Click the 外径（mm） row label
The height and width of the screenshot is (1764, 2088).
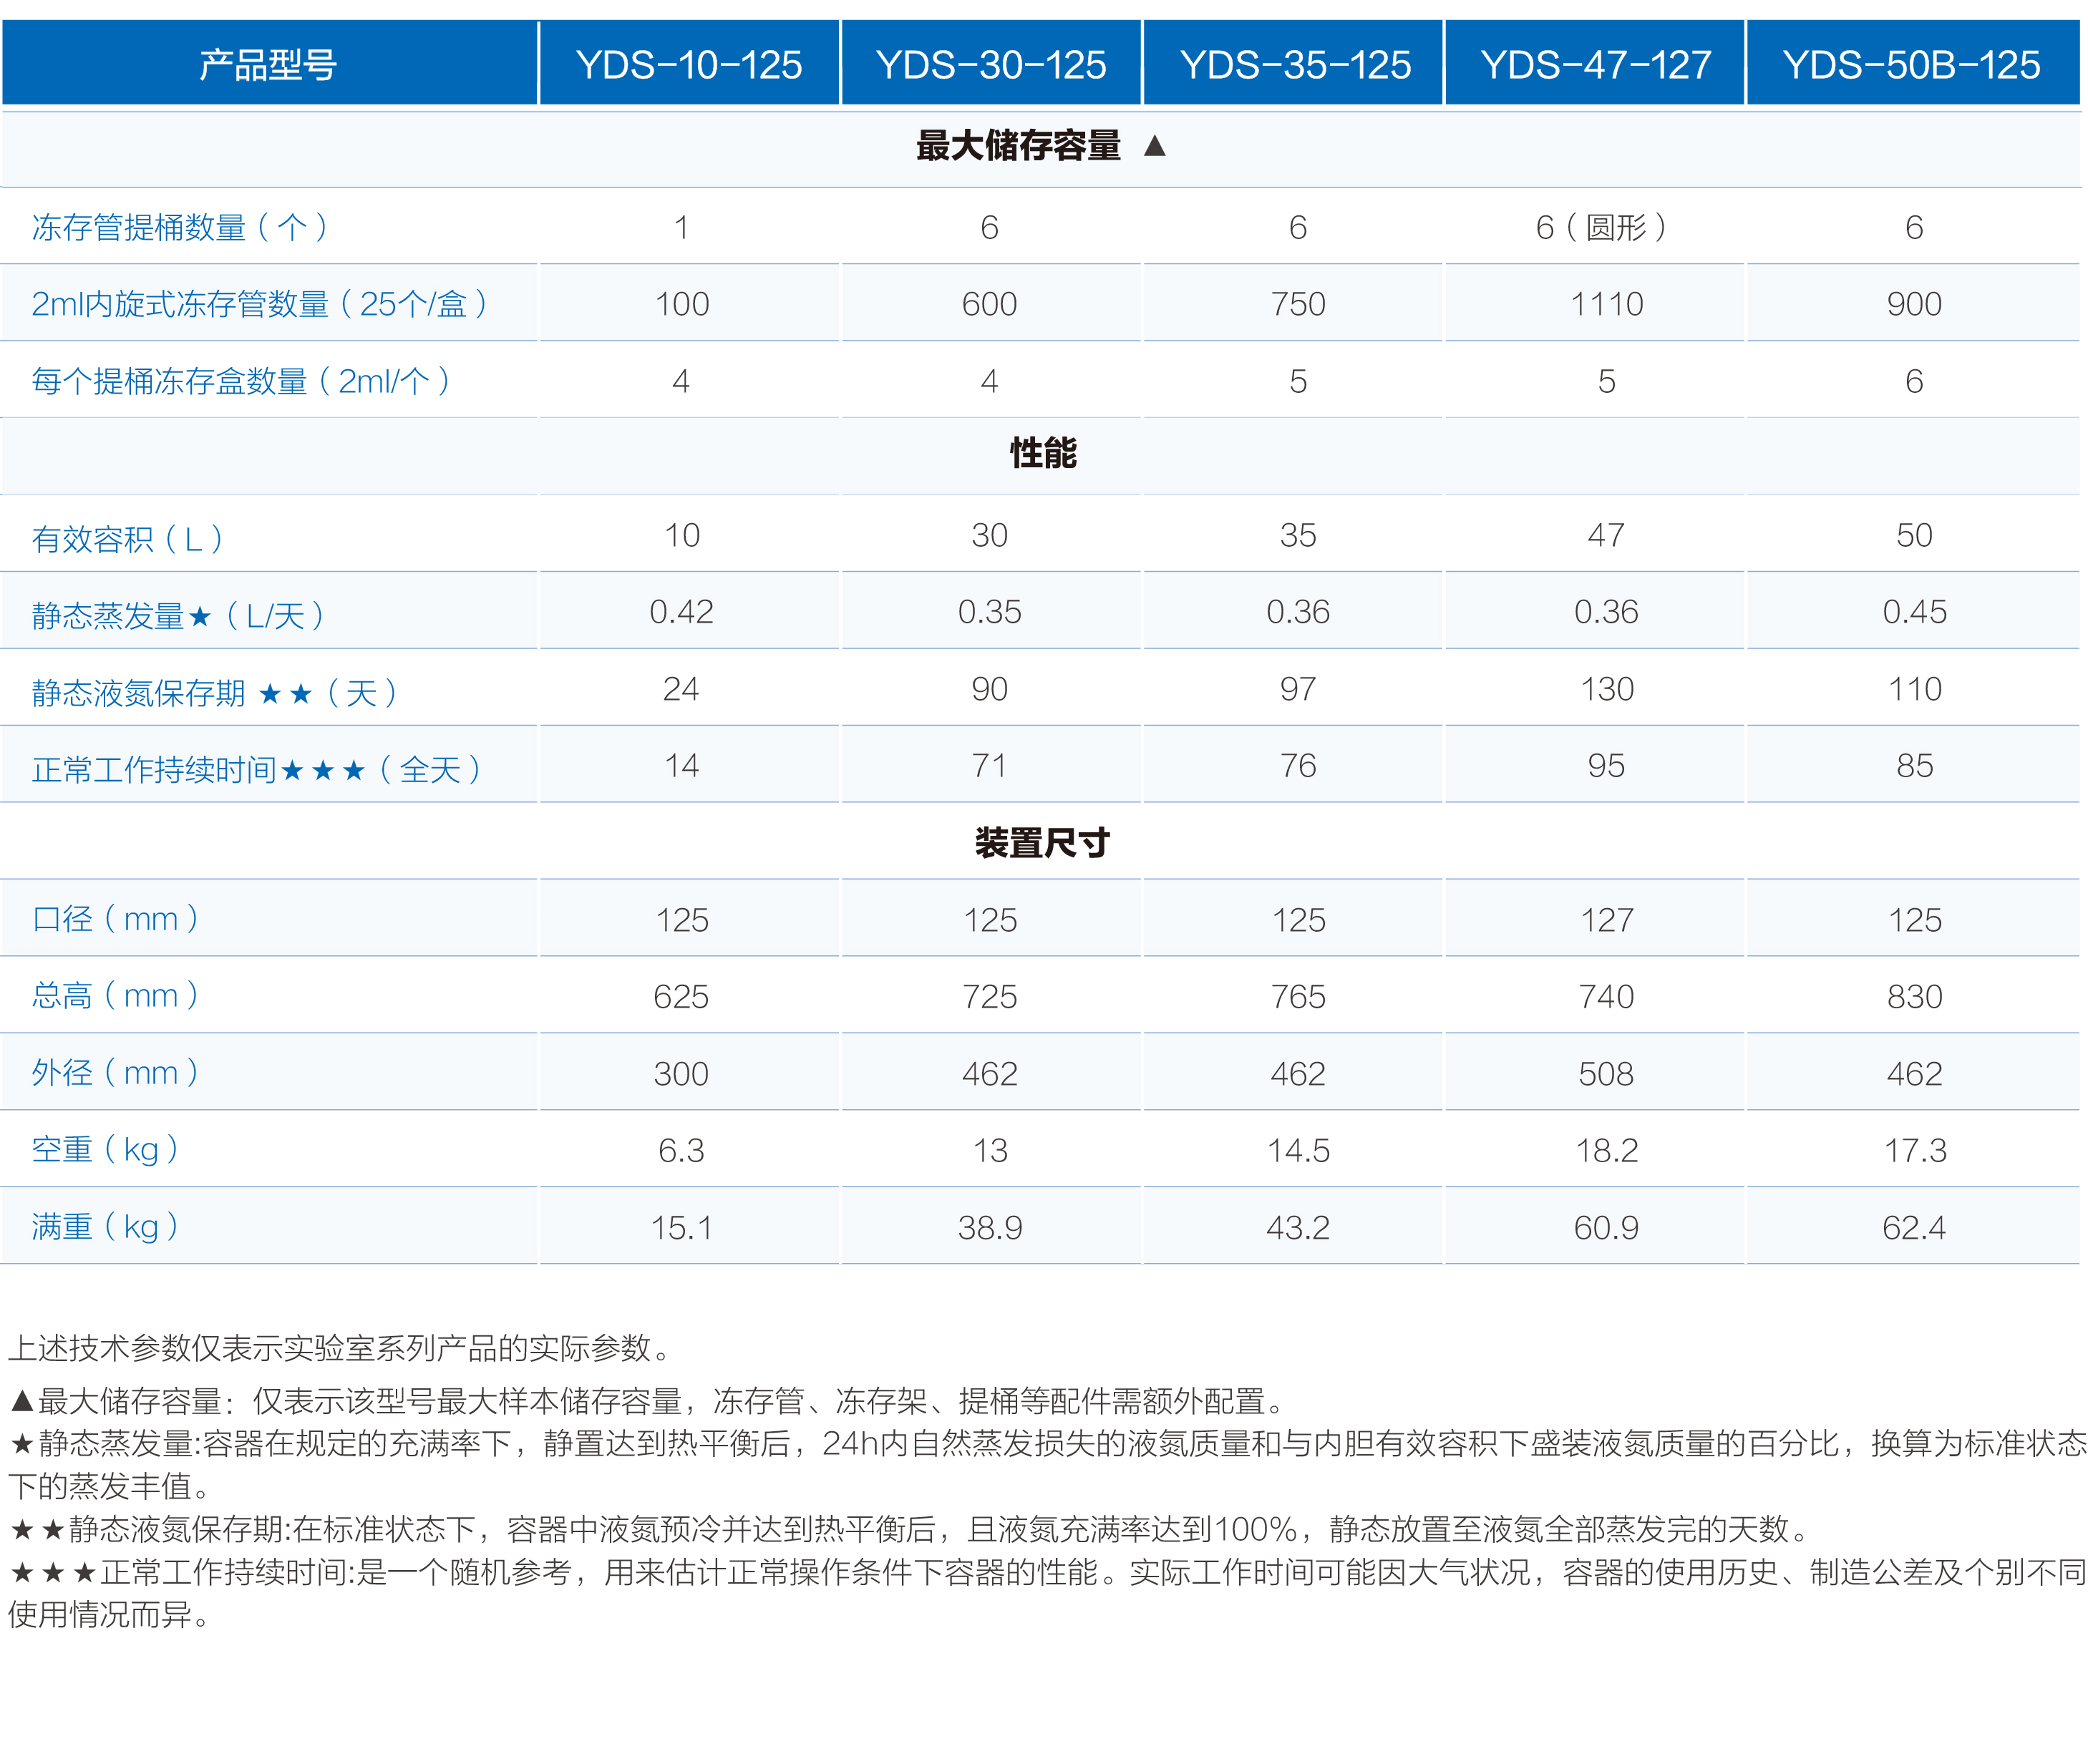point(115,1072)
